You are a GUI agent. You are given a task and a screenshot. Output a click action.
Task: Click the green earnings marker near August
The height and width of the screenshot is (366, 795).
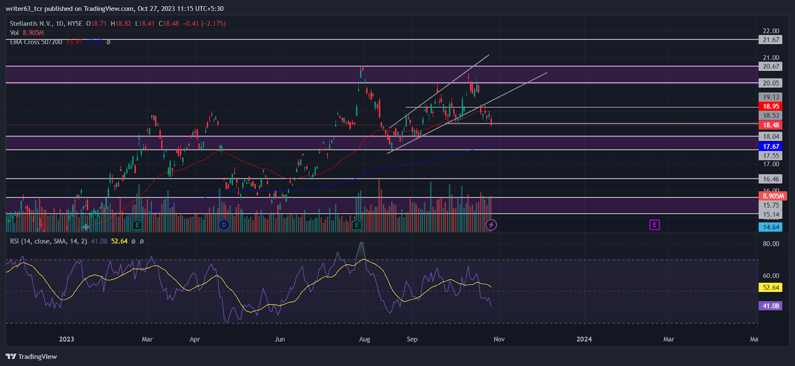click(x=357, y=225)
